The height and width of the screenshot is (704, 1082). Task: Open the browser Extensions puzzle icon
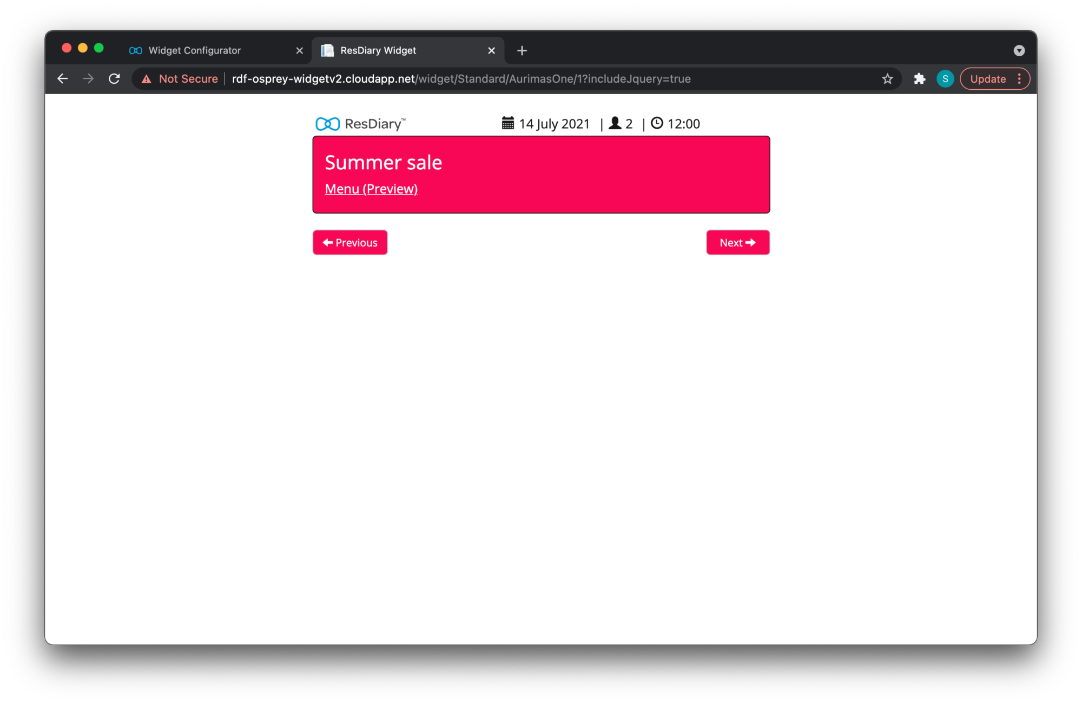click(x=920, y=79)
